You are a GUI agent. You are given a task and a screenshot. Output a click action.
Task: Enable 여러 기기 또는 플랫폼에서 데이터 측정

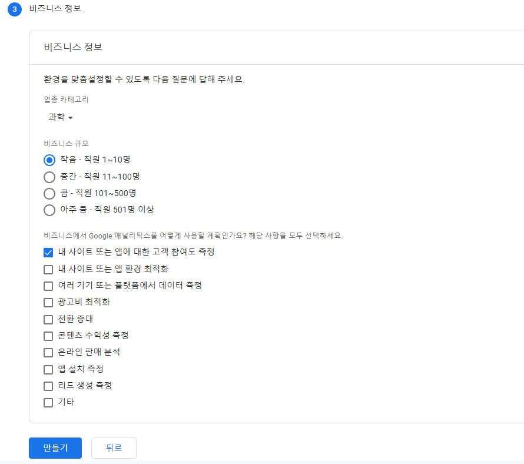[48, 286]
